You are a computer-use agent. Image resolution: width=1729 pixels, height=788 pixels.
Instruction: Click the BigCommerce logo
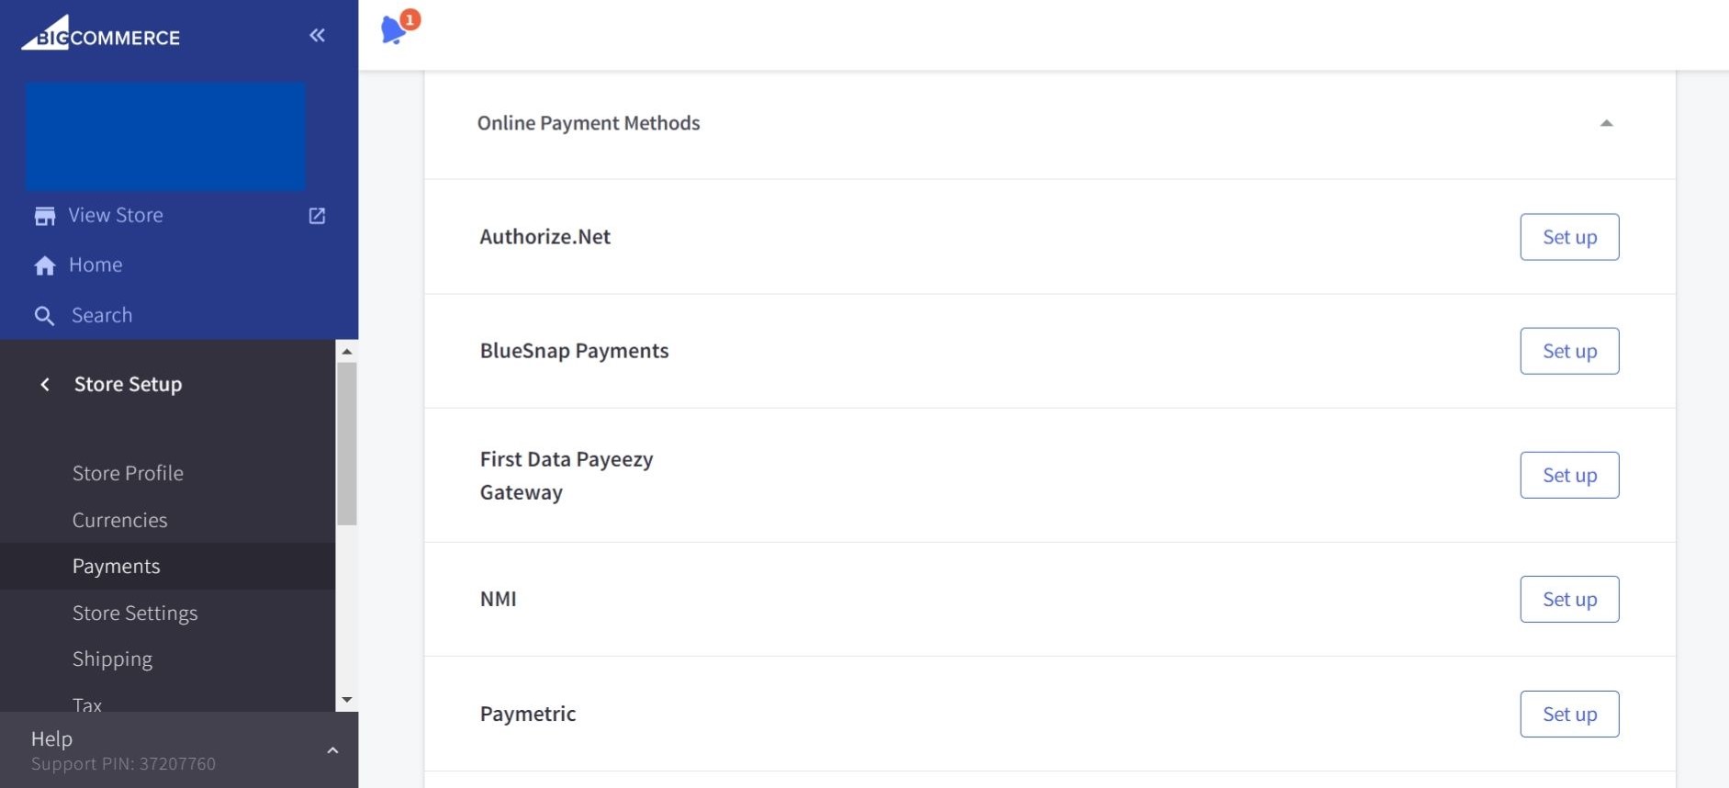(101, 34)
